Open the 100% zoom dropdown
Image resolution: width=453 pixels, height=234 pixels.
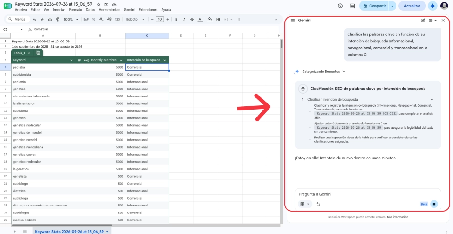point(71,19)
